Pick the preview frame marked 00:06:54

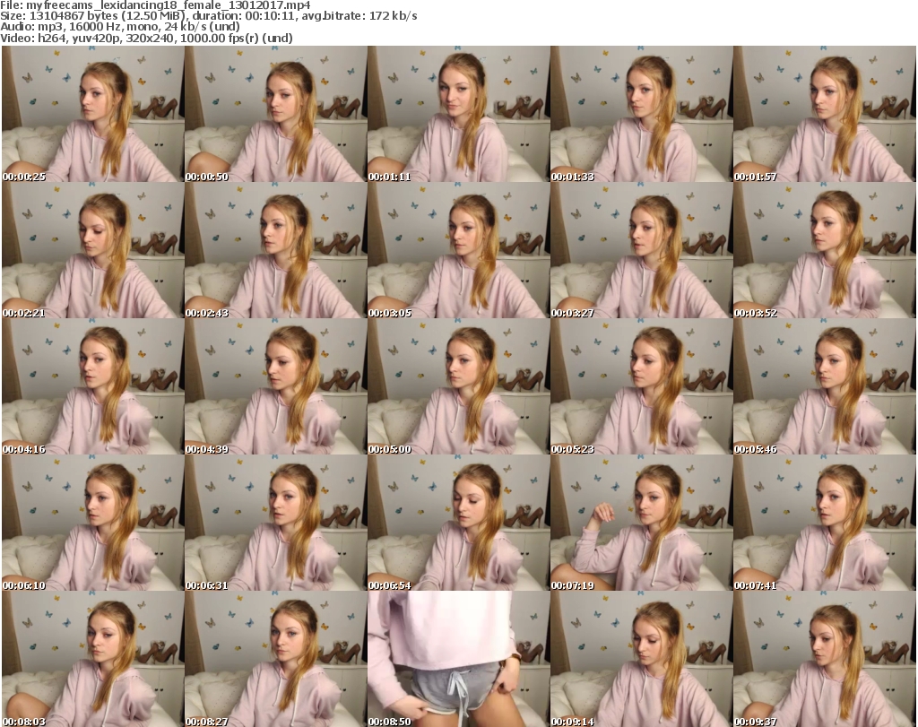[x=458, y=523]
